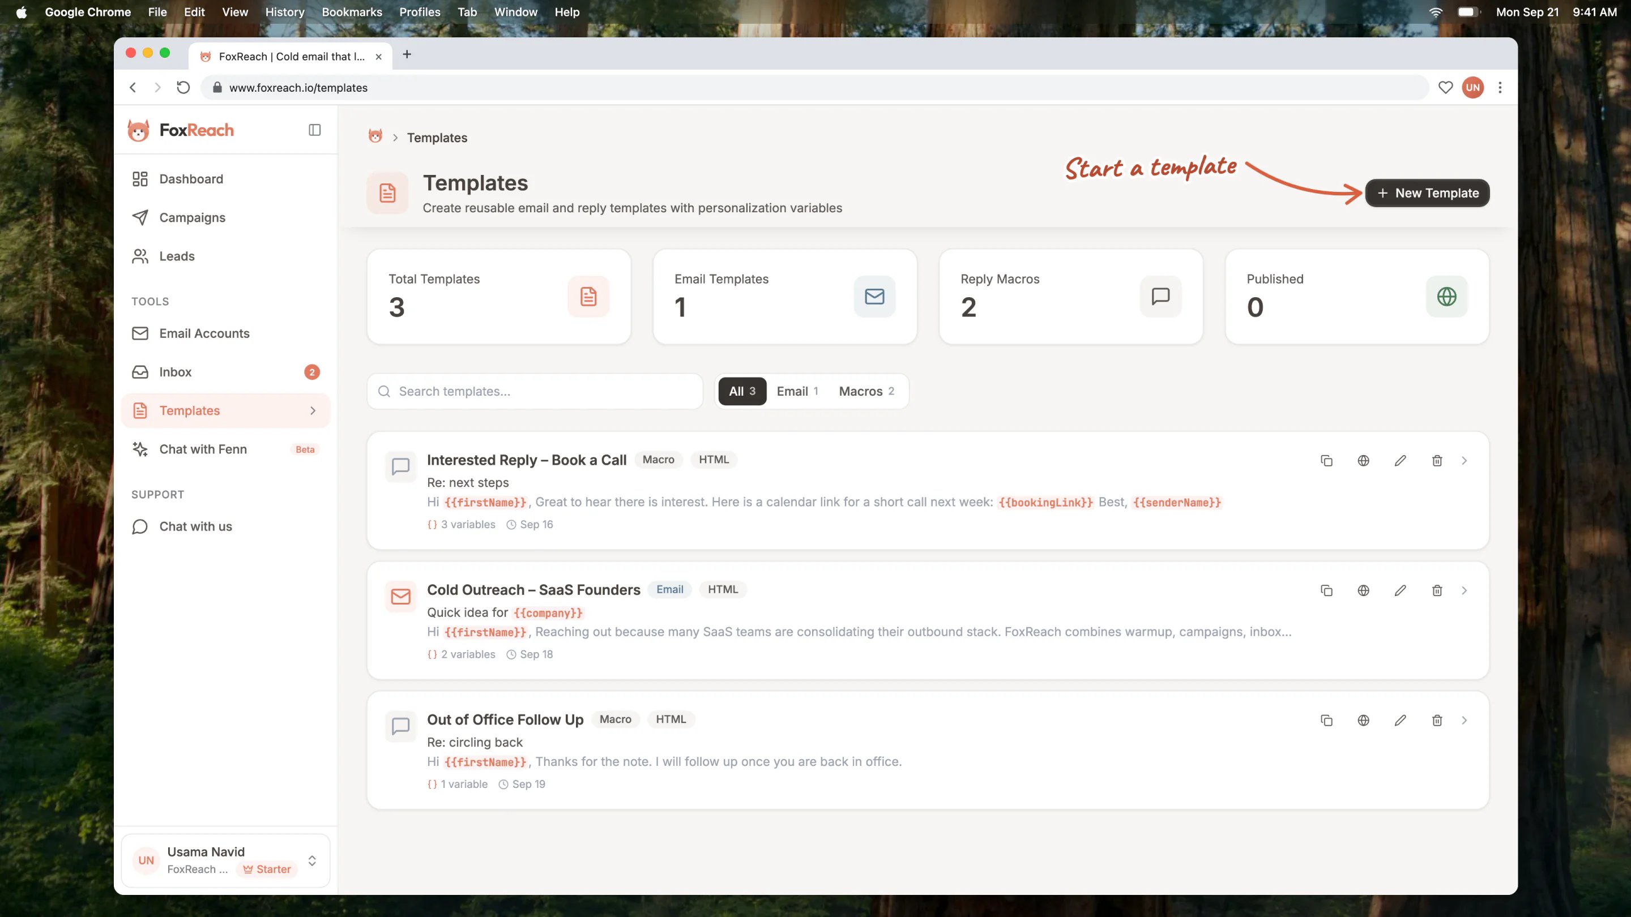Focus the Search templates field
The width and height of the screenshot is (1631, 917).
535,391
